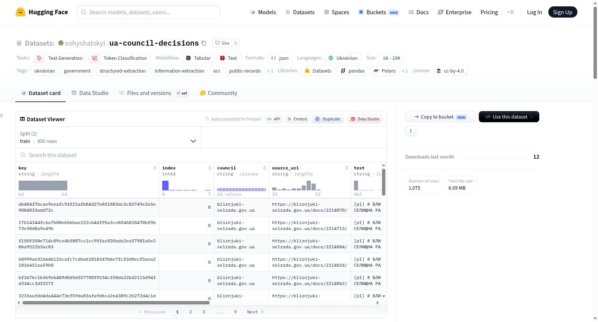Switch to the Data Studio tab
This screenshot has width=598, height=322.
click(90, 93)
